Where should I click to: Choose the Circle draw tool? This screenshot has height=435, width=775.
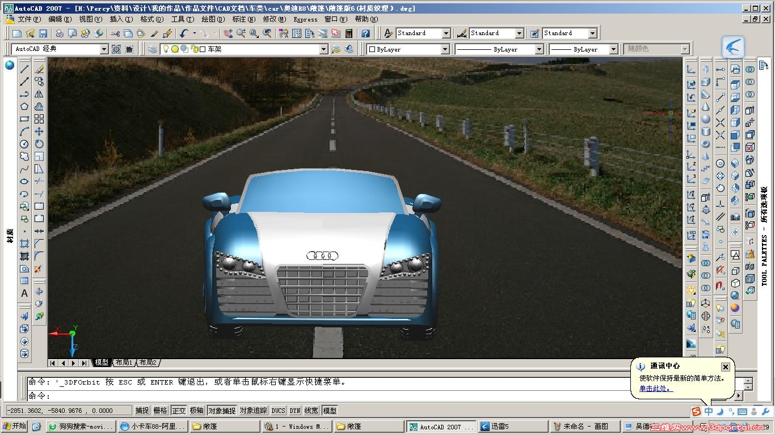24,144
